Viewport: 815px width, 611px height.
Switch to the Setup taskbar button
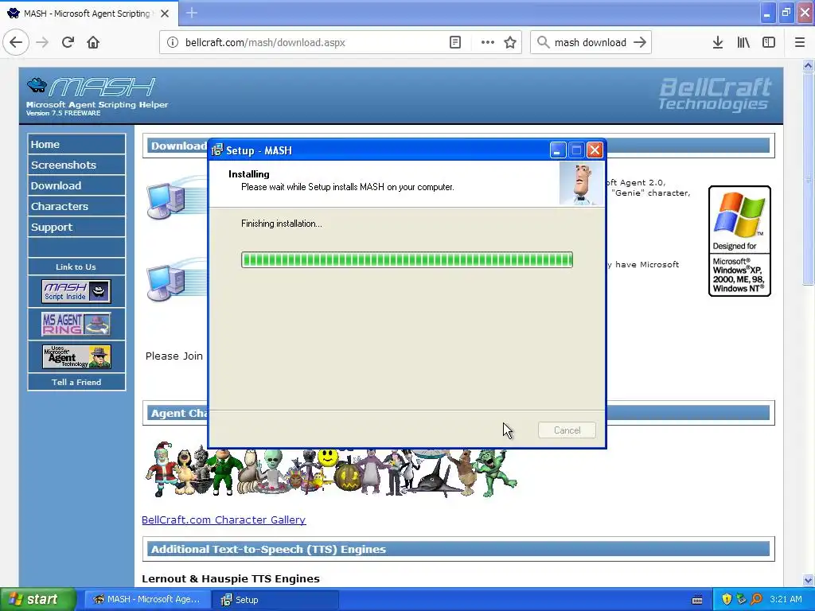(x=275, y=600)
